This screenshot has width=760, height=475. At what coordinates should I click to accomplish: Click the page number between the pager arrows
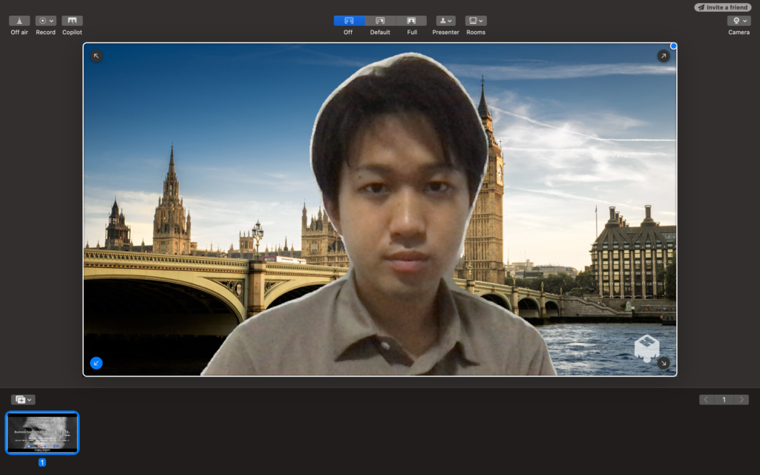tap(724, 400)
